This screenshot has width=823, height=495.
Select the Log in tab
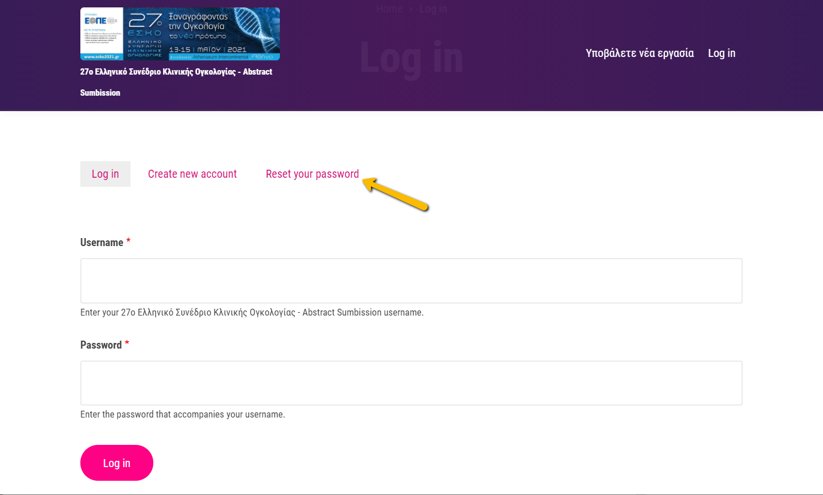click(105, 174)
